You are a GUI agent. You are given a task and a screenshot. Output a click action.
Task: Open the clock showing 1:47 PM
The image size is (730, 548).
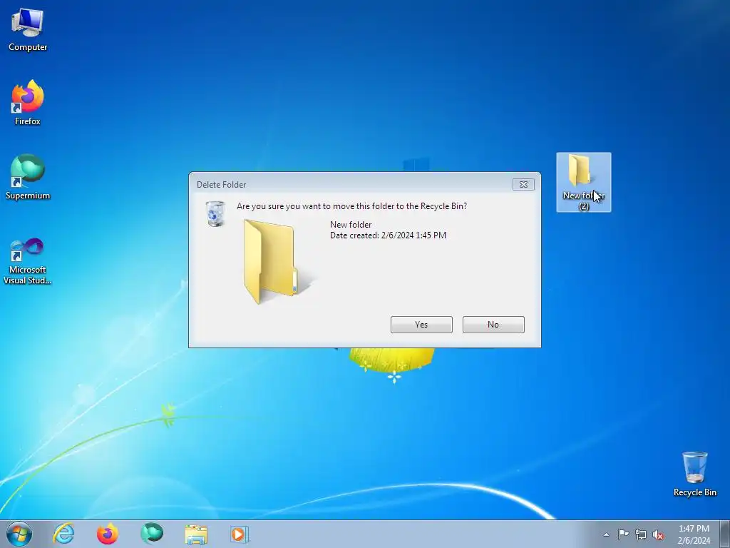(694, 534)
